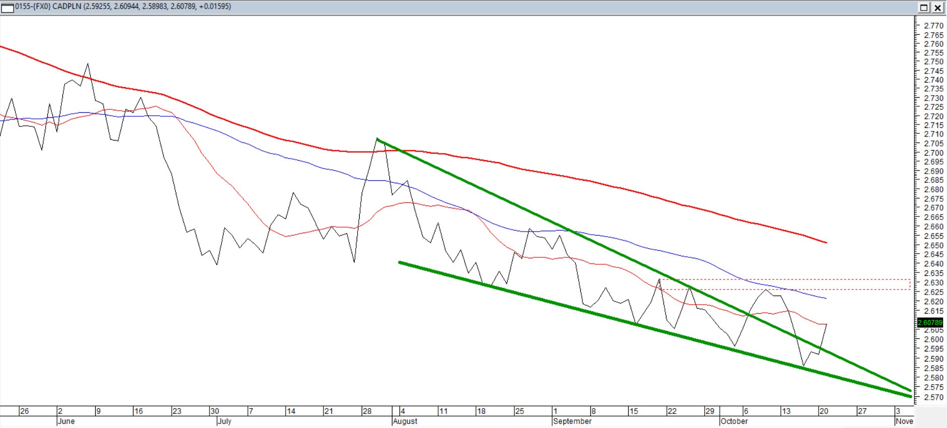Click the June label on date axis

[x=66, y=421]
